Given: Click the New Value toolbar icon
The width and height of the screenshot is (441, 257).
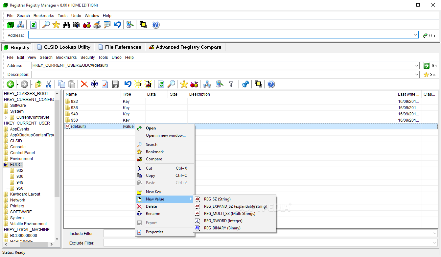Looking at the screenshot, I should (x=149, y=84).
